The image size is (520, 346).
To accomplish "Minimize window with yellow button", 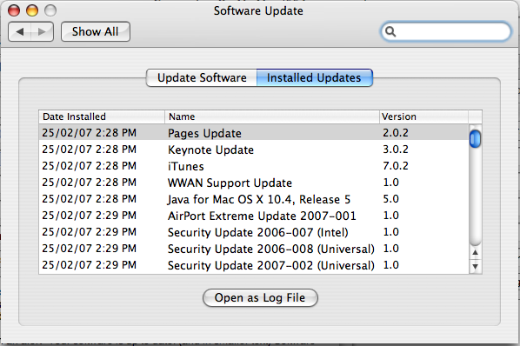I will 32,10.
